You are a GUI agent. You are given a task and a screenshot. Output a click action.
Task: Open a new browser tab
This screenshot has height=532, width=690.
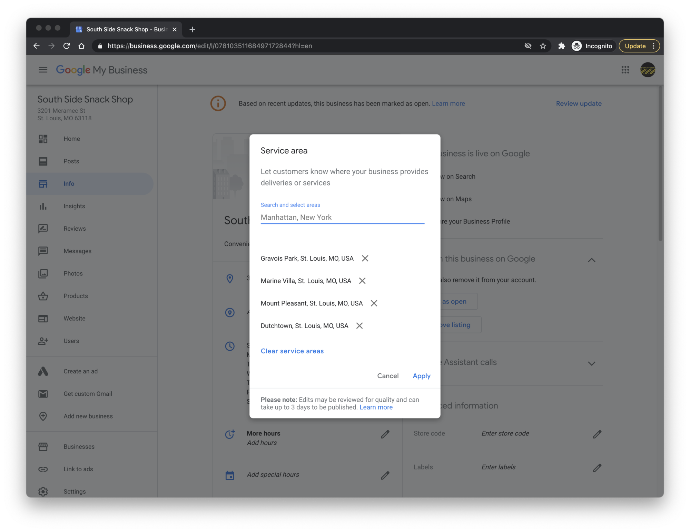click(193, 29)
